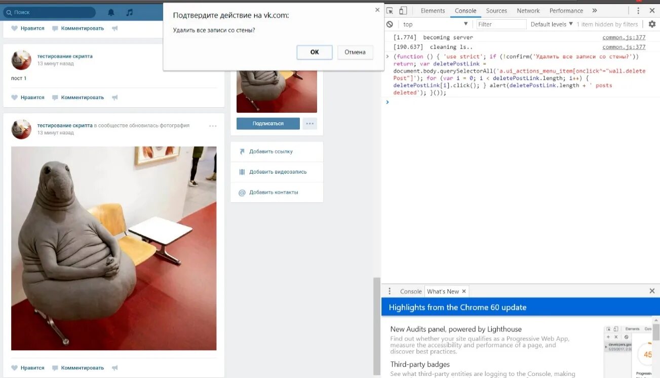Open community actions menu next to Подписаться
The width and height of the screenshot is (660, 378).
tap(310, 123)
